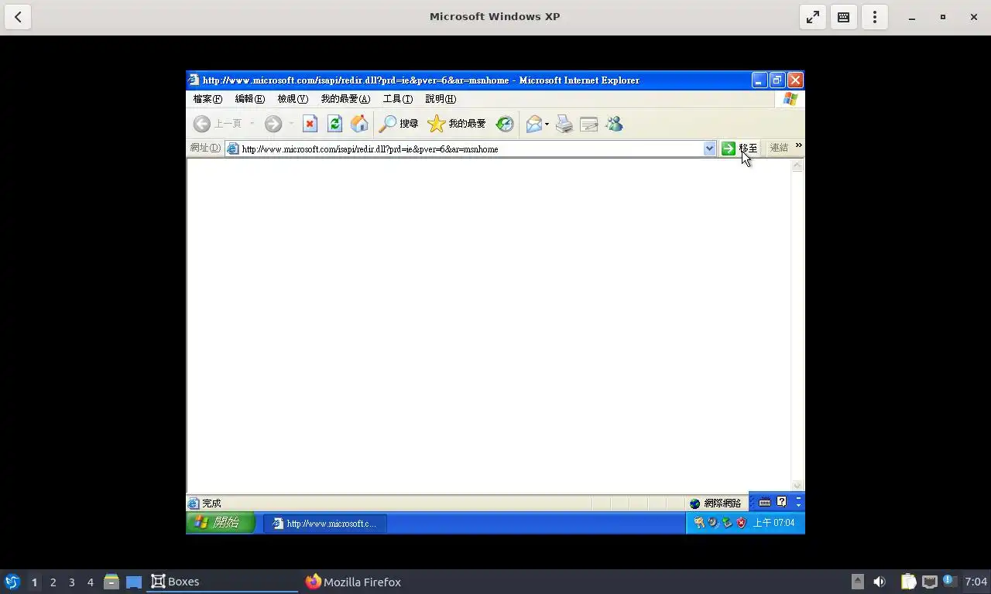Viewport: 991px width, 594px height.
Task: Click the show desktop blue icon
Action: click(x=134, y=582)
